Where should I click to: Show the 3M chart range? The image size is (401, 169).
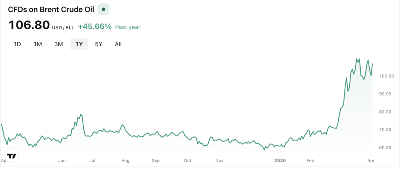[x=58, y=44]
